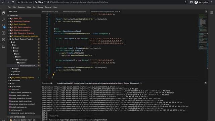Switch to the WeatherRecord.java tab
Image resolution: width=215 pixels, height=121 pixels.
click(50, 12)
